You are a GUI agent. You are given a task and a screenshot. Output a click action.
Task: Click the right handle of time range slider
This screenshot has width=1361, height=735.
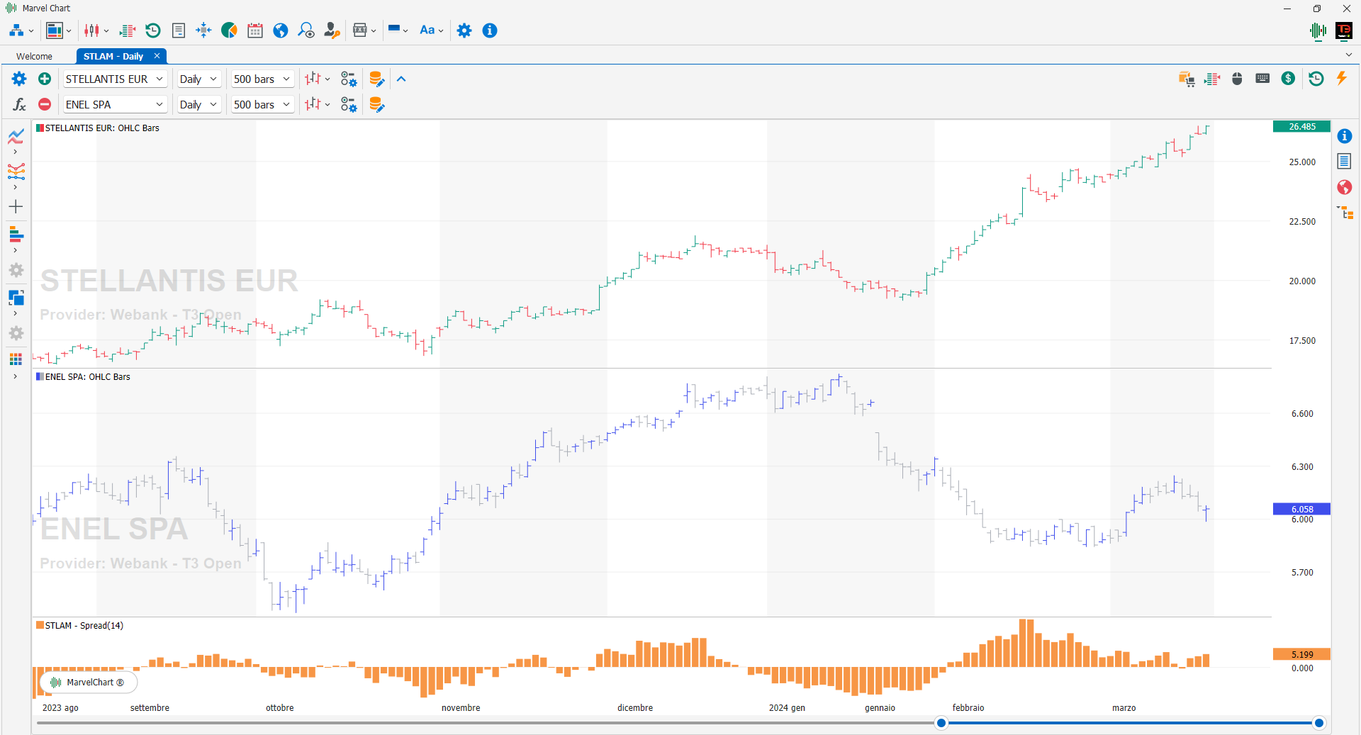(1319, 723)
